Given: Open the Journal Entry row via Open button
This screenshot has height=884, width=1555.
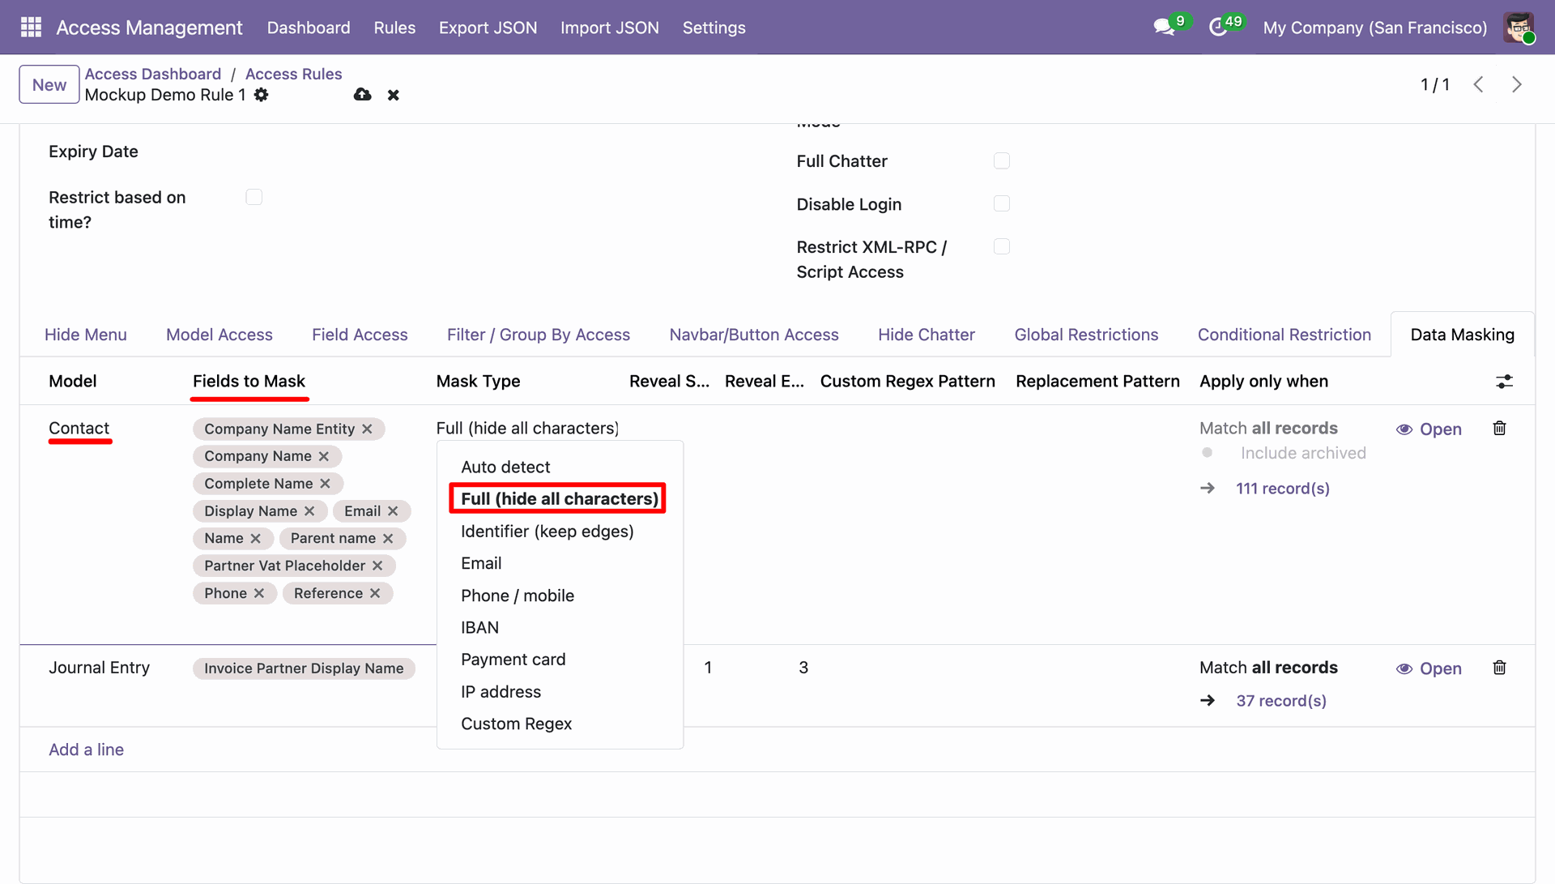Looking at the screenshot, I should click(1429, 668).
